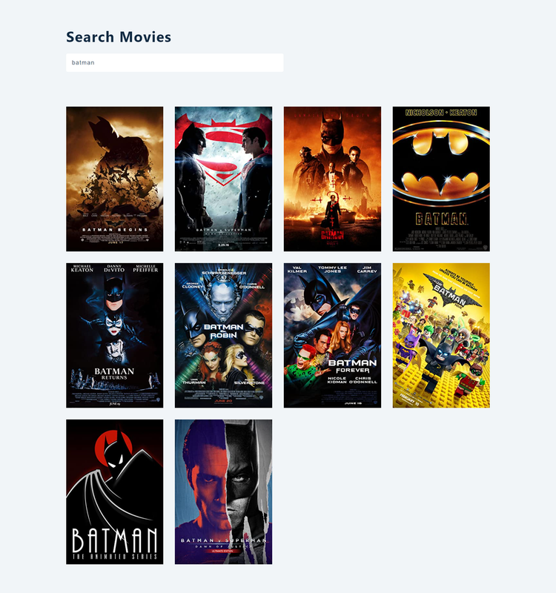Click the 'Search Movies' heading
The height and width of the screenshot is (593, 556).
coord(119,37)
